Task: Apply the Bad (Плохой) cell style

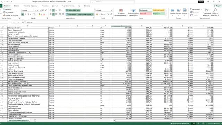Action: tap(146, 14)
